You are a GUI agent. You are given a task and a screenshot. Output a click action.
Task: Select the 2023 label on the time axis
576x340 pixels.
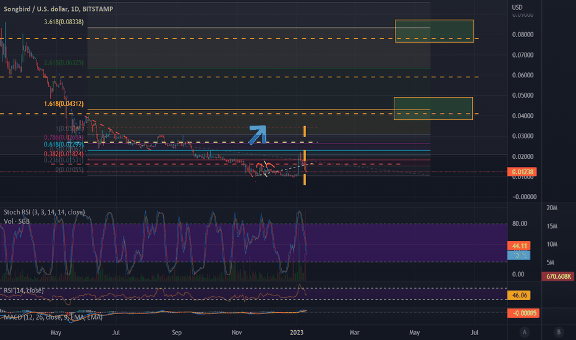pyautogui.click(x=297, y=333)
